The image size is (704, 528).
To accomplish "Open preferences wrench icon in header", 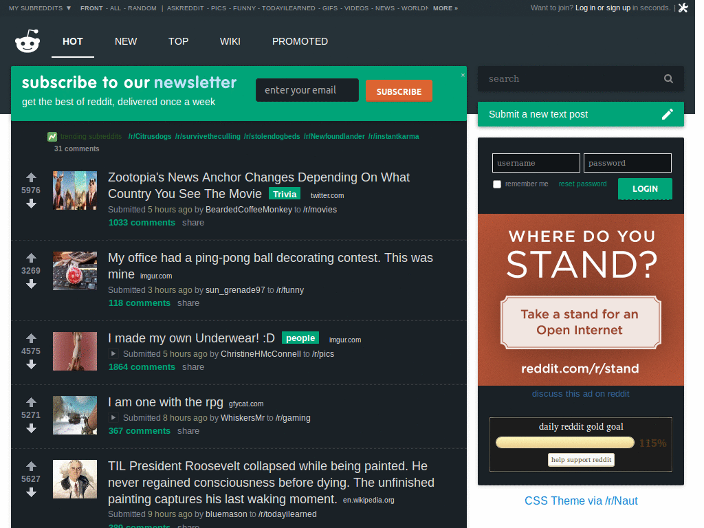I will pos(683,8).
